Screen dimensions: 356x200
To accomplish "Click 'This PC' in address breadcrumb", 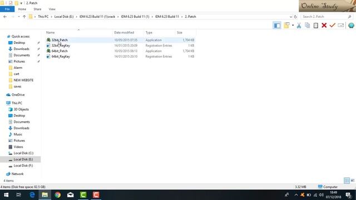I will pyautogui.click(x=43, y=17).
